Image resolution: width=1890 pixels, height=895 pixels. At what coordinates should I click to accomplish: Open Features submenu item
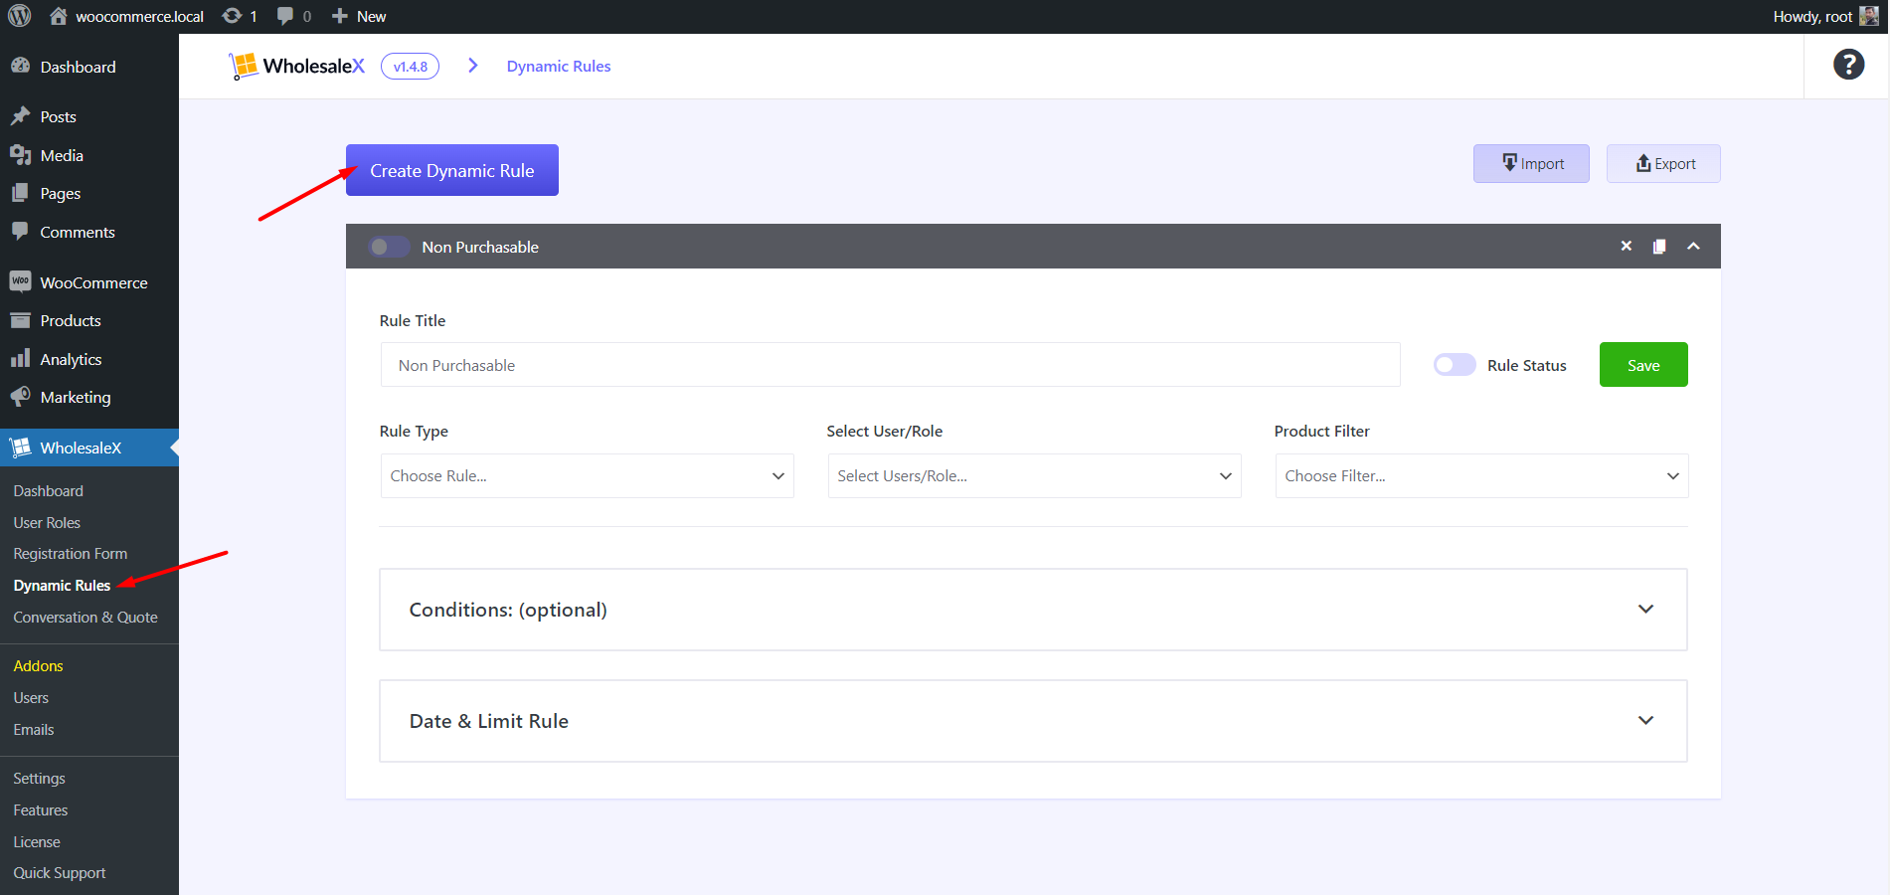coord(41,809)
